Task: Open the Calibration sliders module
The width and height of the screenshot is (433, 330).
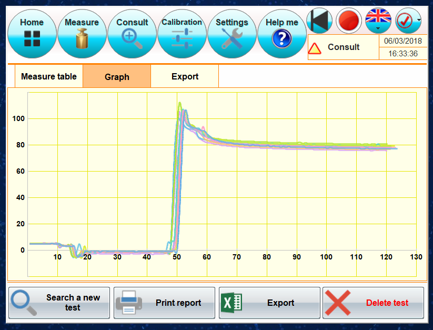Action: coord(182,34)
